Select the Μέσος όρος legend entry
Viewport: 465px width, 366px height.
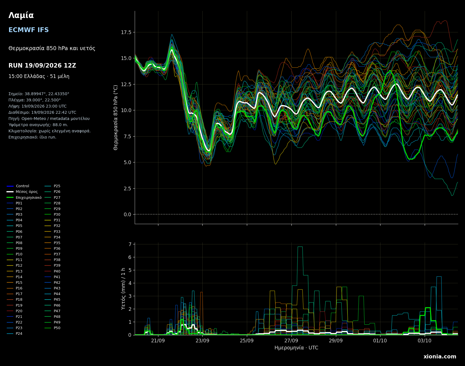point(22,192)
